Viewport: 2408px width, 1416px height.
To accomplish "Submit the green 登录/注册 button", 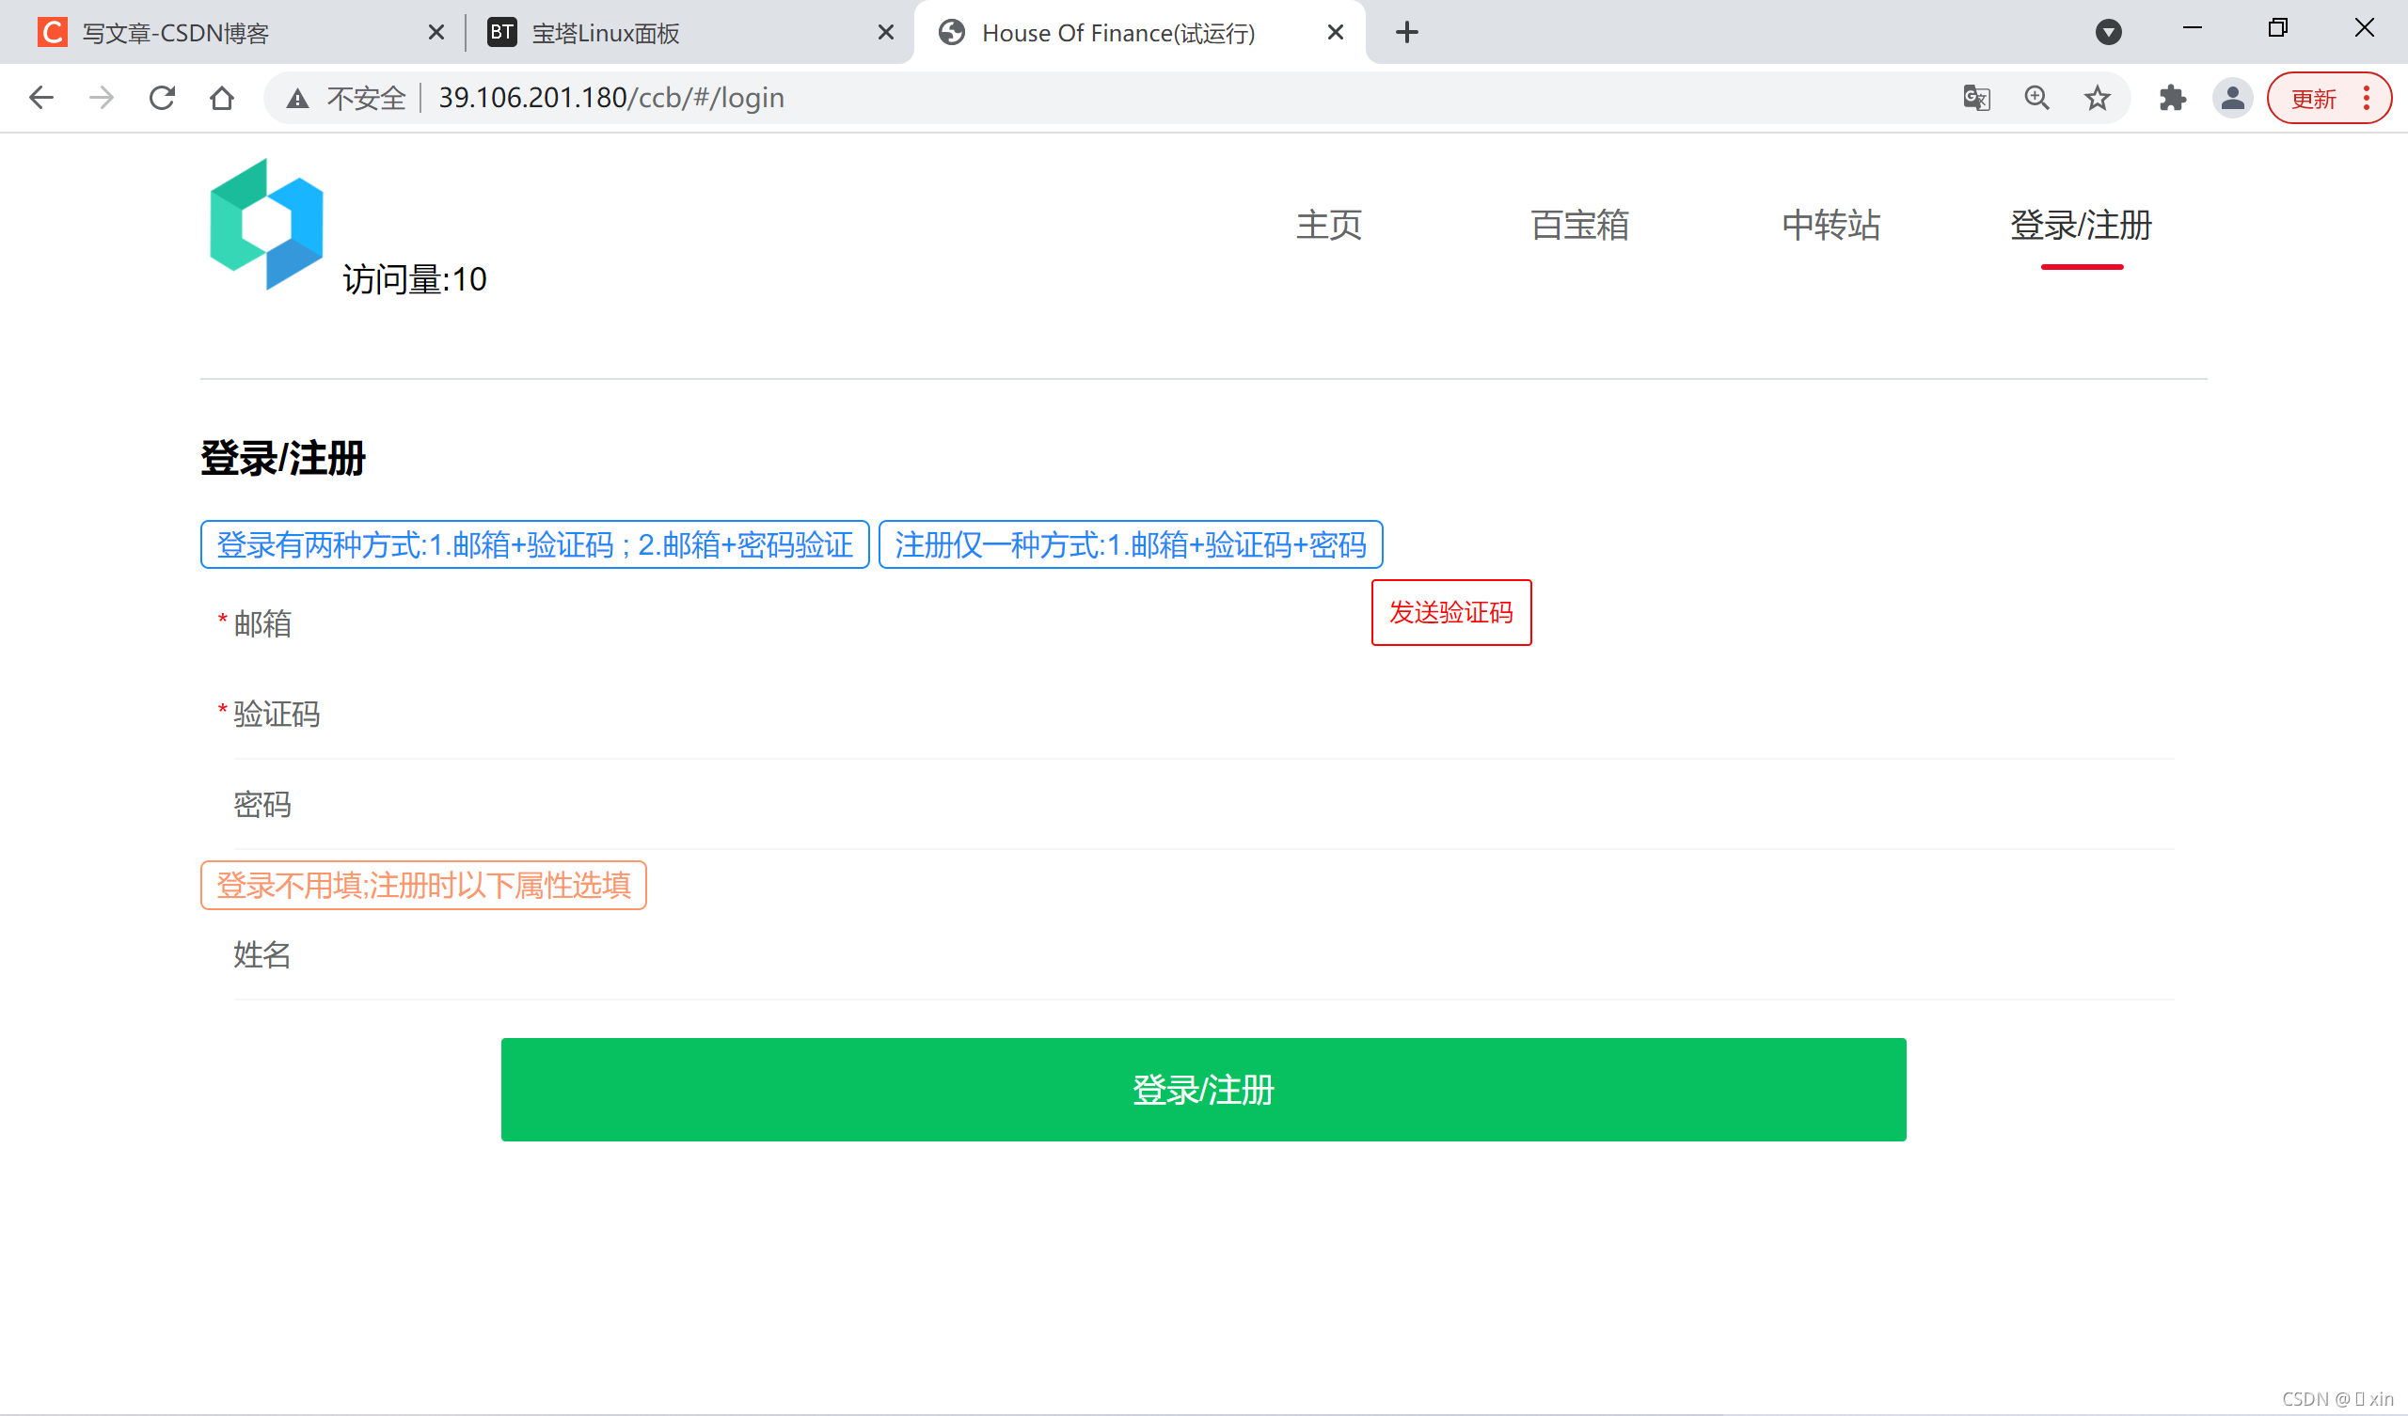I will (1203, 1089).
